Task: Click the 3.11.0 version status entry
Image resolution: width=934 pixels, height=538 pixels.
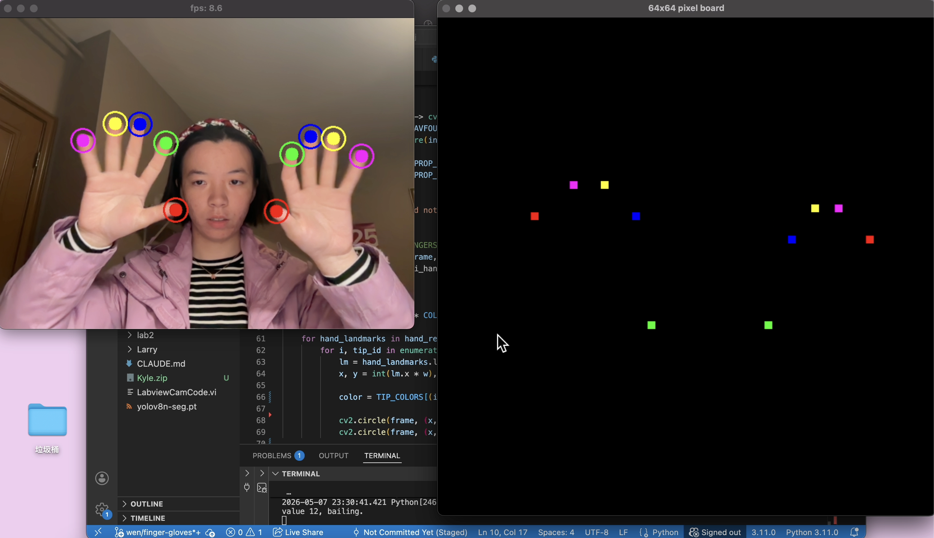Action: [764, 532]
